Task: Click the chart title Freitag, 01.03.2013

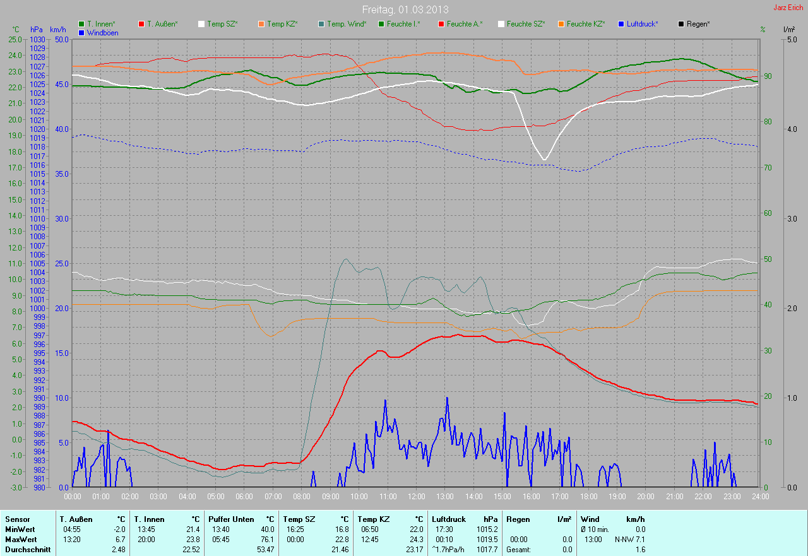Action: (405, 9)
